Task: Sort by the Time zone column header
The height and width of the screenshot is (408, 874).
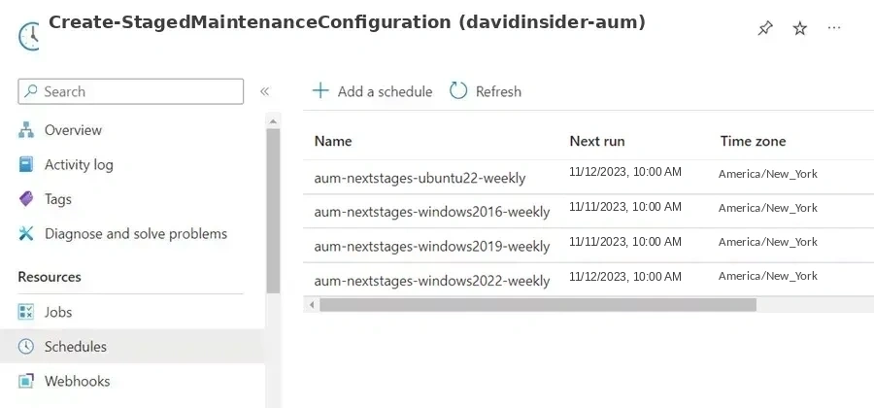Action: pos(753,141)
